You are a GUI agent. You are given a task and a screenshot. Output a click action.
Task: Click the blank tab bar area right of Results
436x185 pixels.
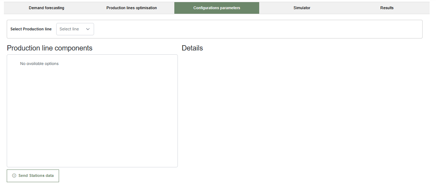[x=433, y=8]
